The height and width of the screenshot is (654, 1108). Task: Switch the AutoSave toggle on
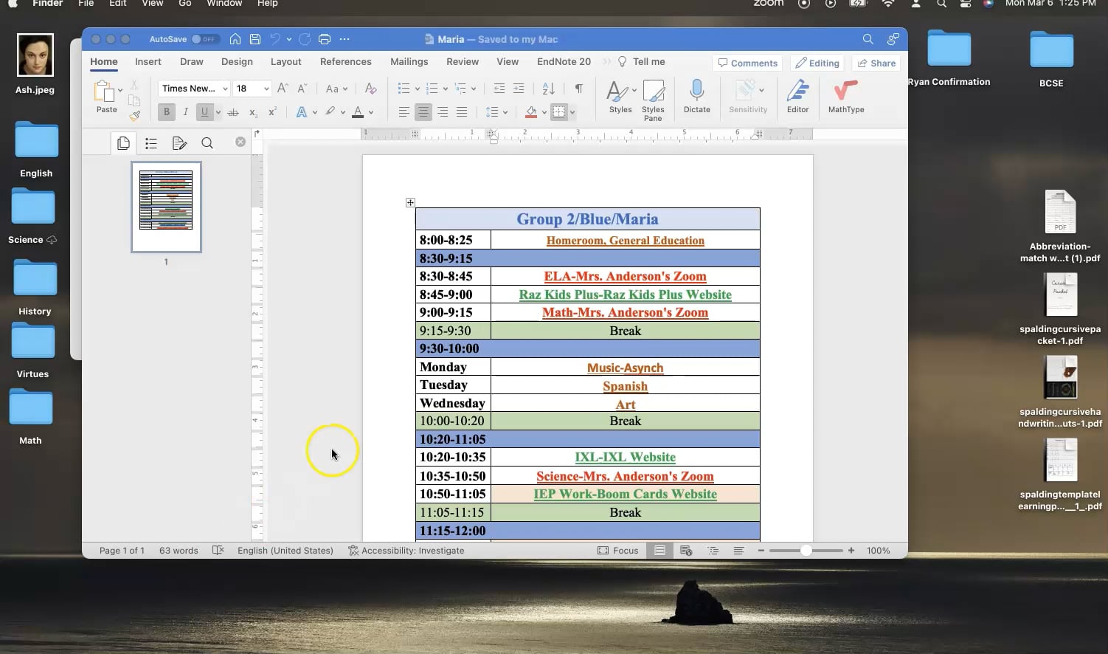tap(204, 39)
